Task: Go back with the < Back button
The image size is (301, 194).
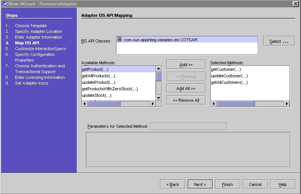Action: coord(173,184)
